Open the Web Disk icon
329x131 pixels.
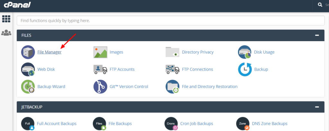point(28,69)
